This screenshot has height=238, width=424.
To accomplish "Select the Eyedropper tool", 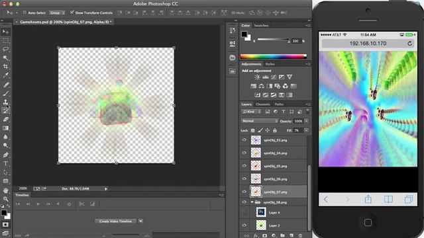I will pos(5,75).
